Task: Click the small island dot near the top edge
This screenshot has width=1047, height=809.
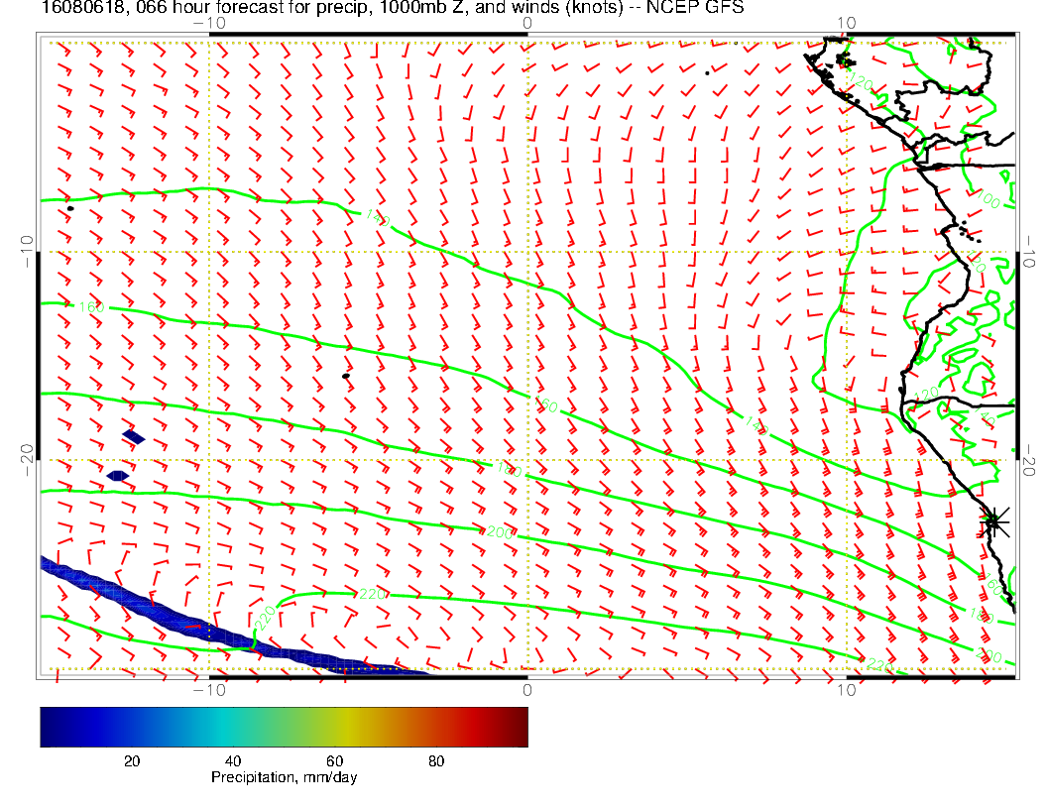Action: 707,72
